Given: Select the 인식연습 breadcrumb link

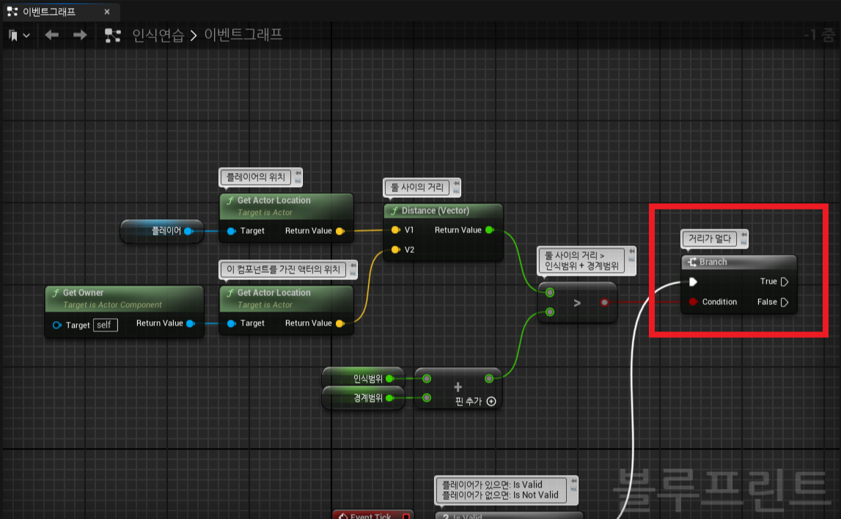Looking at the screenshot, I should click(158, 35).
